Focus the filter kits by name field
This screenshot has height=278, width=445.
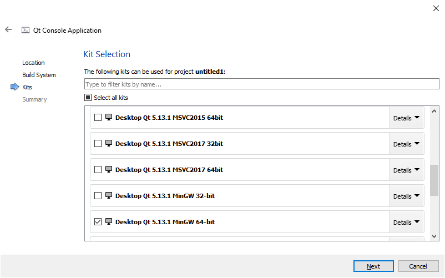click(262, 84)
